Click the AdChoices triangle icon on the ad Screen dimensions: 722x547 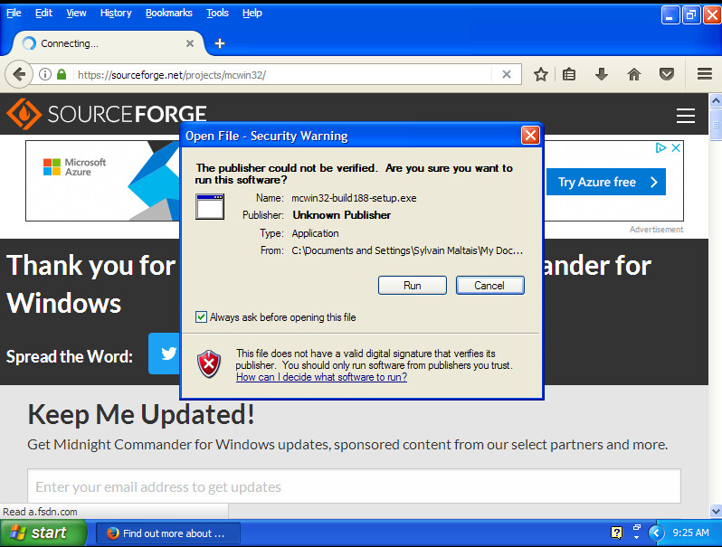(x=660, y=147)
